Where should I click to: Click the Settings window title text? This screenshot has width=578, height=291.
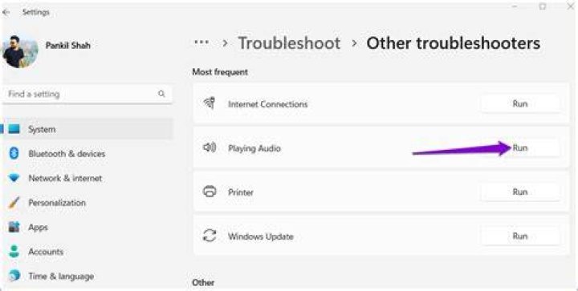point(36,12)
